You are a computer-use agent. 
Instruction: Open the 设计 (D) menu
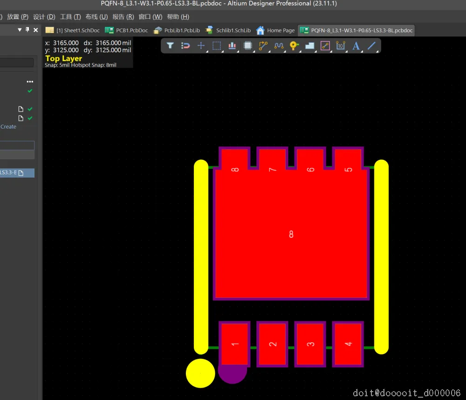coord(44,17)
